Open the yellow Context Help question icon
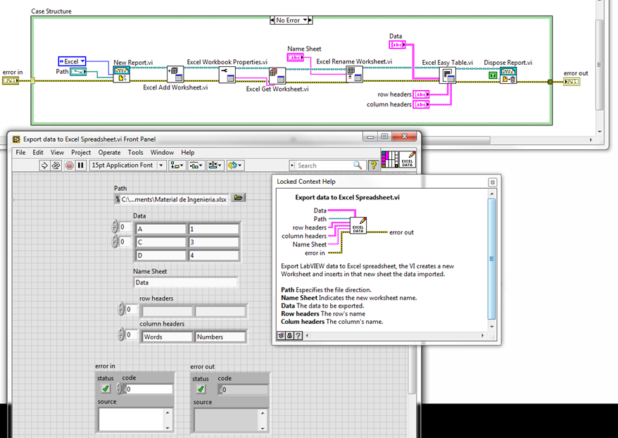Viewport: 618px width, 438px height. point(373,165)
